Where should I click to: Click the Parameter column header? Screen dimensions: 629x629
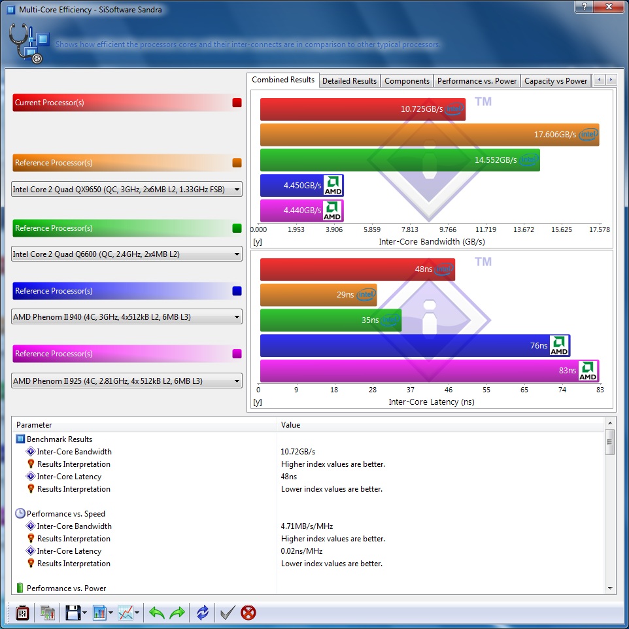coord(144,425)
